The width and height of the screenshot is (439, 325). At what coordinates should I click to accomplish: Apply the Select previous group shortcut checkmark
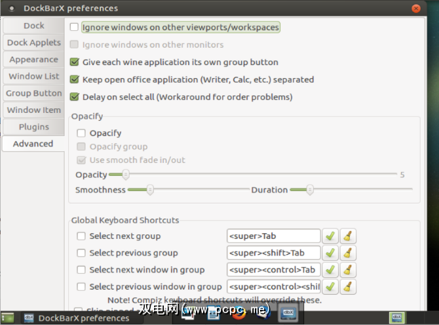tap(330, 253)
